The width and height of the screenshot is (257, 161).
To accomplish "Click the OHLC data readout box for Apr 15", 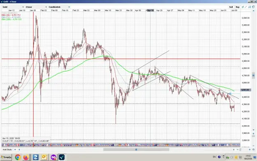I will click(x=26, y=140).
